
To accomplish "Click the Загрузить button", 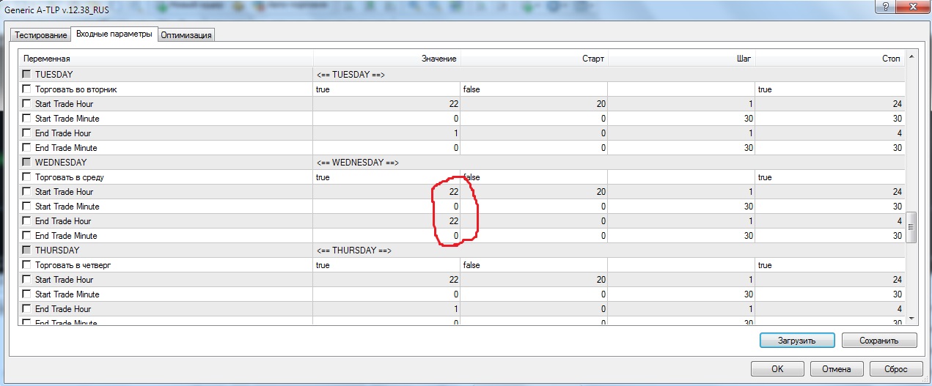I will click(x=797, y=341).
